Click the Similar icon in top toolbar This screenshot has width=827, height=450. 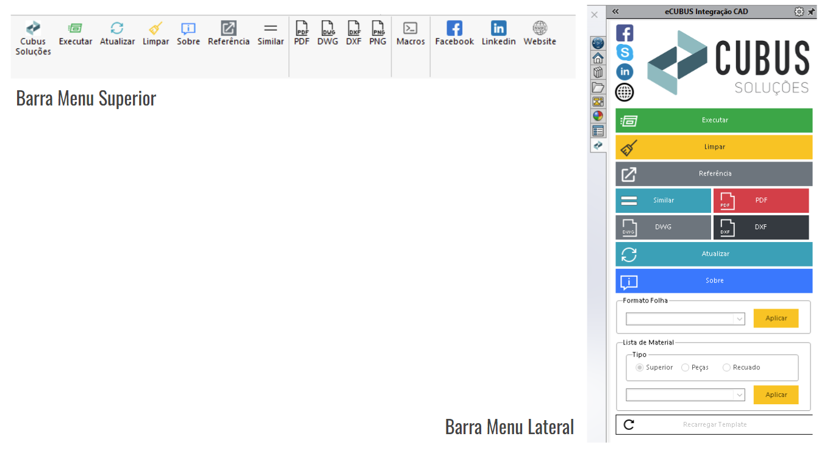tap(270, 28)
